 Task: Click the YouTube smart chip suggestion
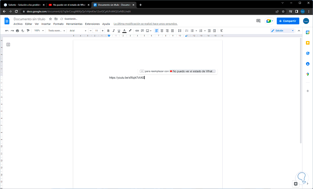(x=192, y=71)
